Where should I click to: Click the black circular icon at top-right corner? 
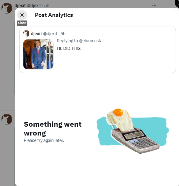[x=177, y=4]
